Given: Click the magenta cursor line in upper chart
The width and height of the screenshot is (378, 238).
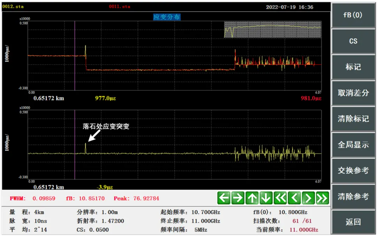Looking at the screenshot, I should [x=75, y=56].
